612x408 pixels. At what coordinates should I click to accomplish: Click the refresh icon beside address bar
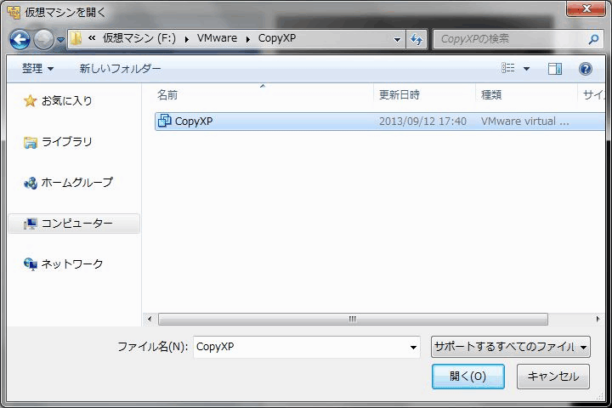[x=416, y=39]
